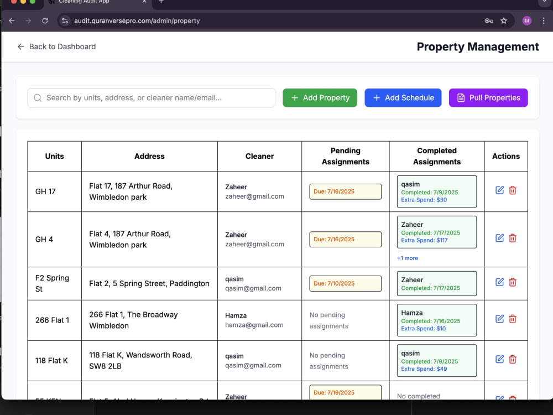Edit the 266 Flat 1 property

tap(500, 319)
